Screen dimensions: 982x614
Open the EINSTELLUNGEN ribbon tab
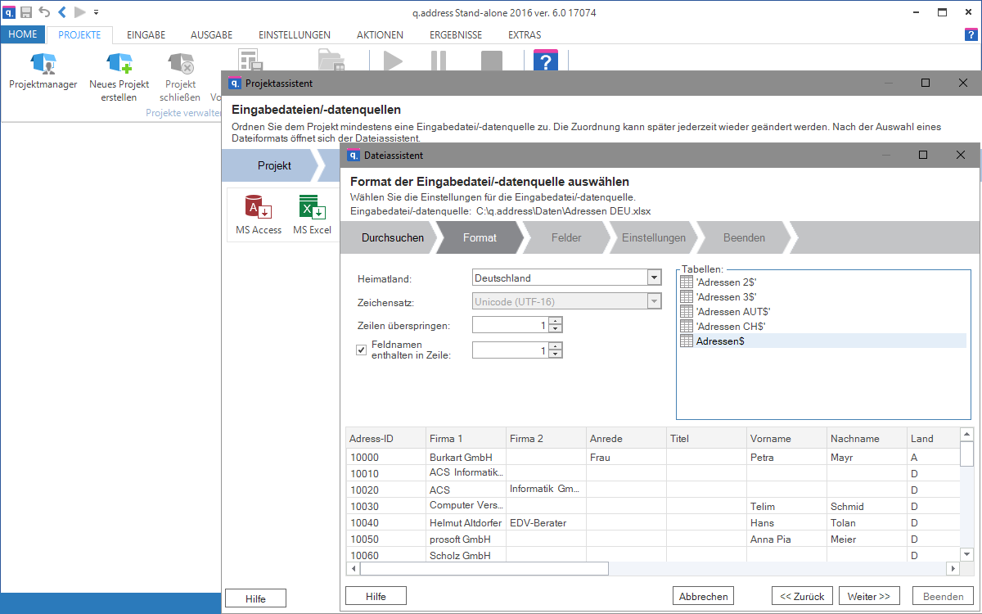point(295,35)
